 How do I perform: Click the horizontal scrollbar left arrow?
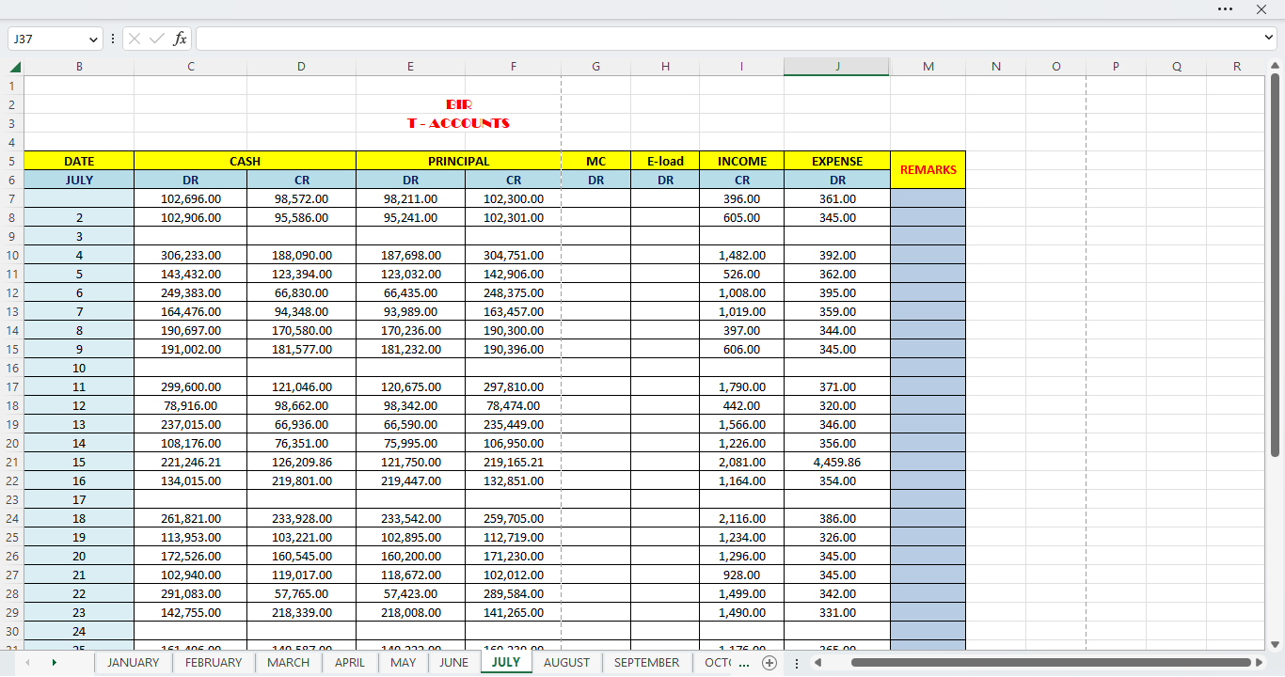(x=817, y=663)
